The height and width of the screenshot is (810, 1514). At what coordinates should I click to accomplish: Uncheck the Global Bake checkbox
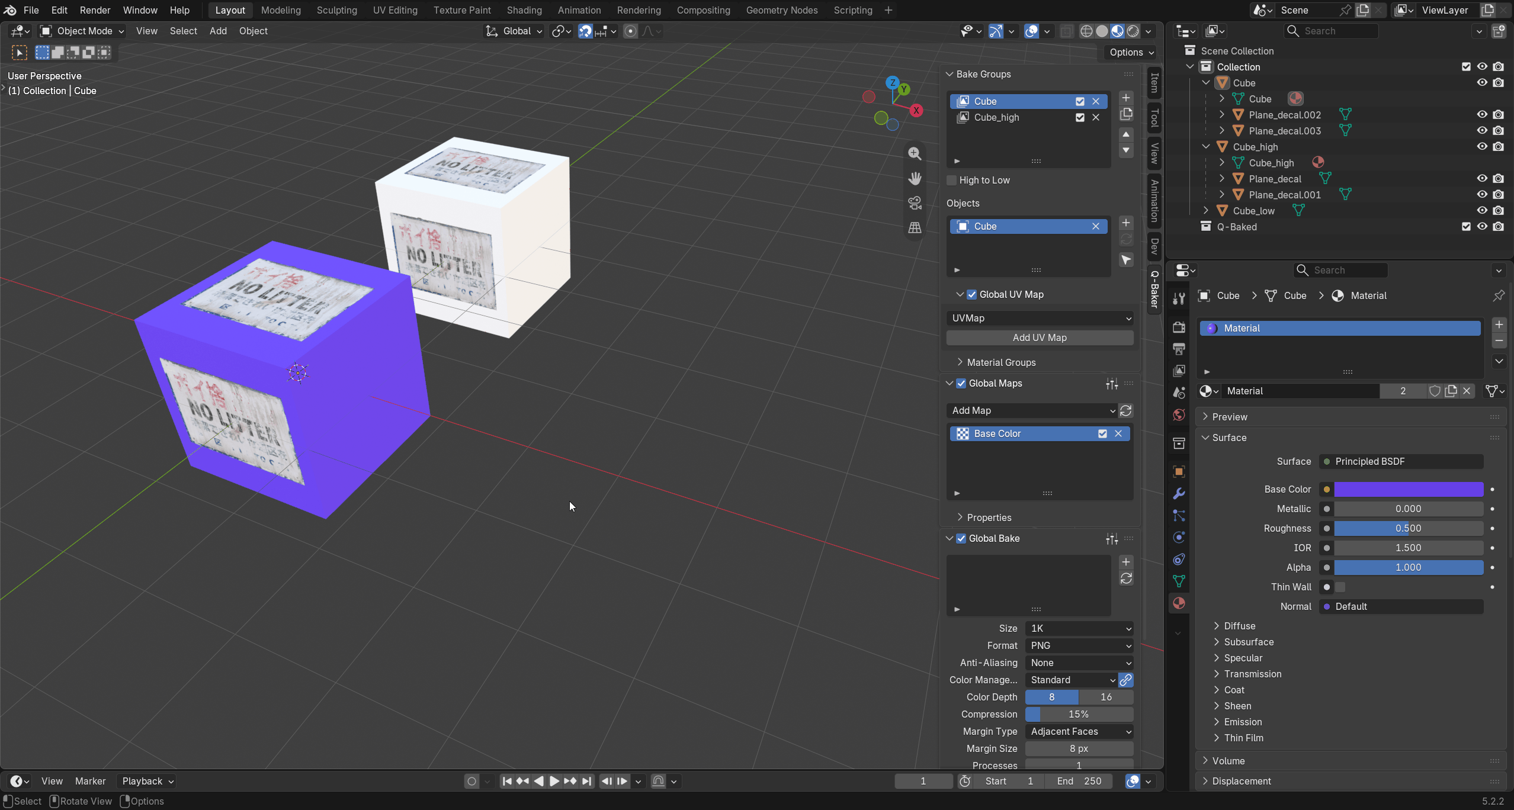961,538
